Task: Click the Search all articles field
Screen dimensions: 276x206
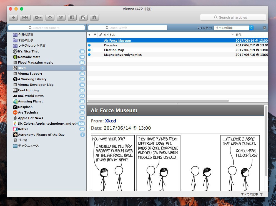Action: (233, 17)
